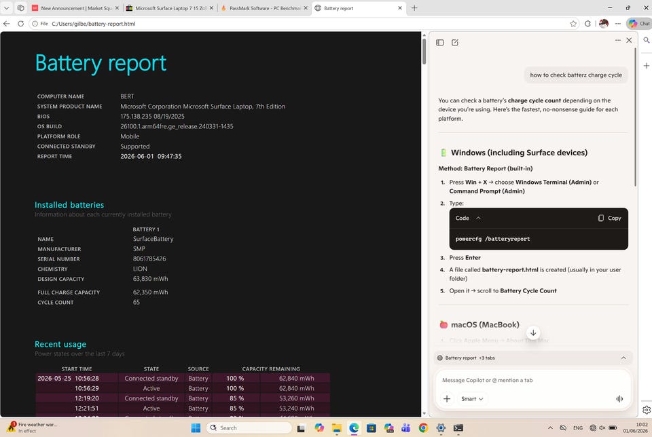Toggle the Copilot Chat button
The height and width of the screenshot is (437, 652).
tap(638, 24)
